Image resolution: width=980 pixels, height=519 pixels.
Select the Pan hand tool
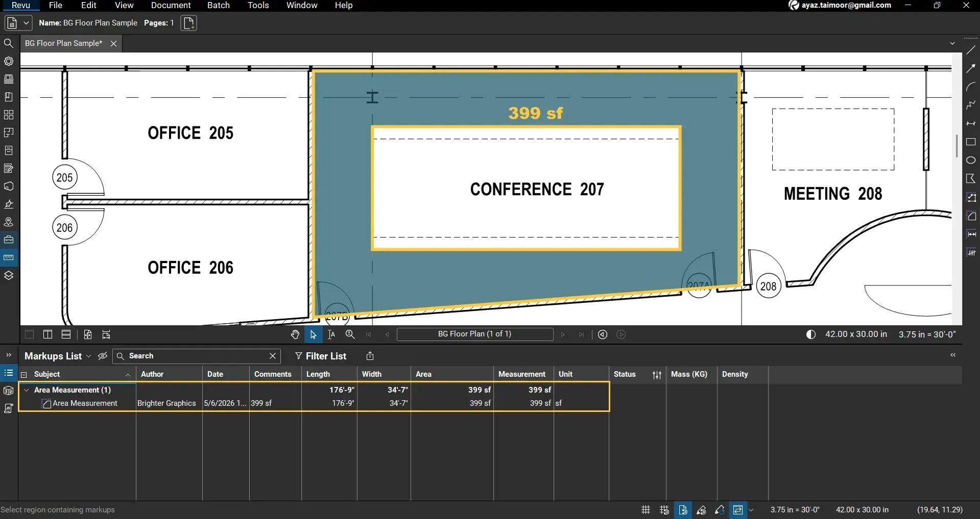295,334
